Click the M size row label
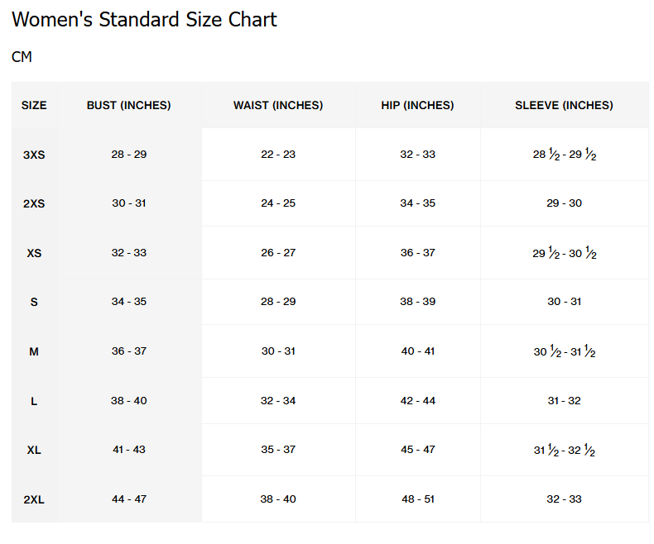Screen dimensions: 654x544 pos(34,351)
